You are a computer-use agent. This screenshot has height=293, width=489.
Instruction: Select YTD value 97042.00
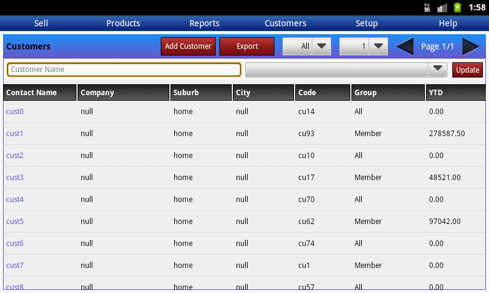pyautogui.click(x=444, y=222)
